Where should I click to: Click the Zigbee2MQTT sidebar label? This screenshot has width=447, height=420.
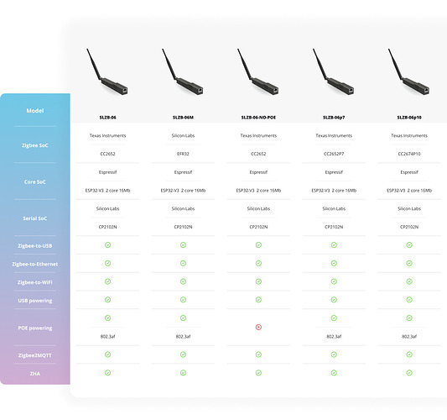pos(34,355)
